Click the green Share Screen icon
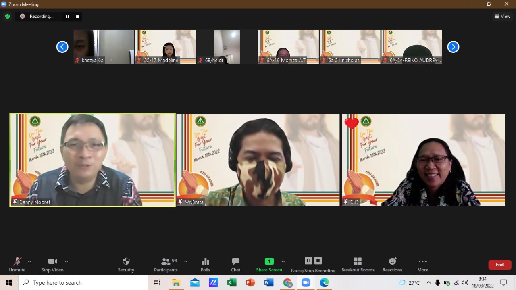The width and height of the screenshot is (516, 290). click(269, 261)
